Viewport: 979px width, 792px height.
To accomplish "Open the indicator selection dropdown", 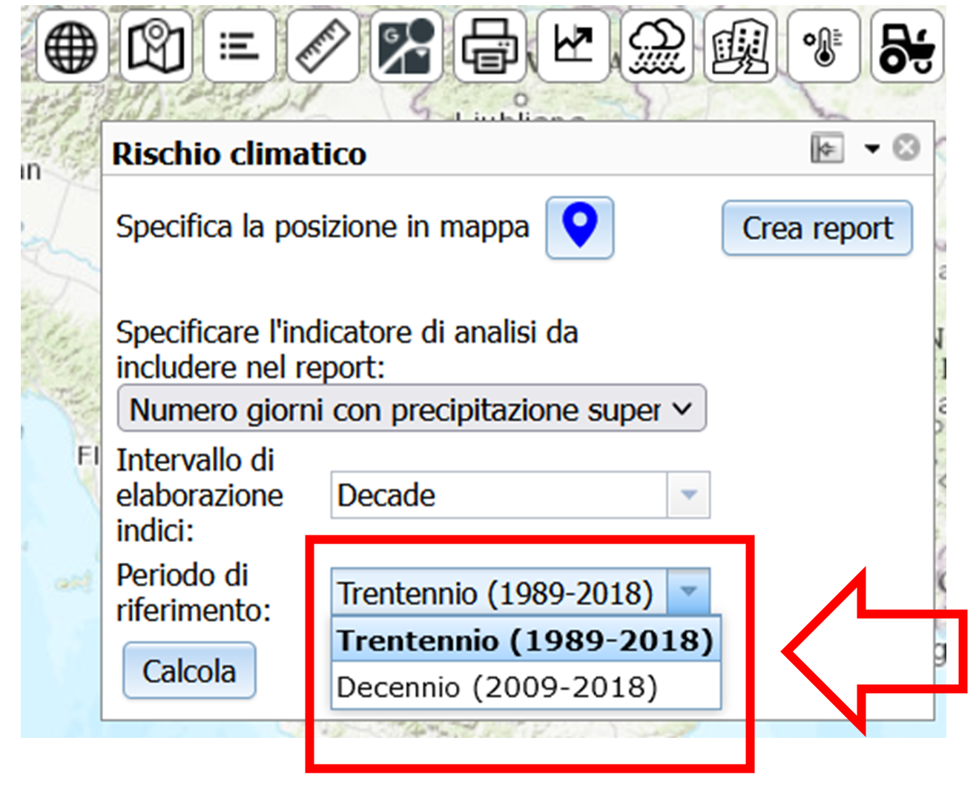I will point(412,408).
